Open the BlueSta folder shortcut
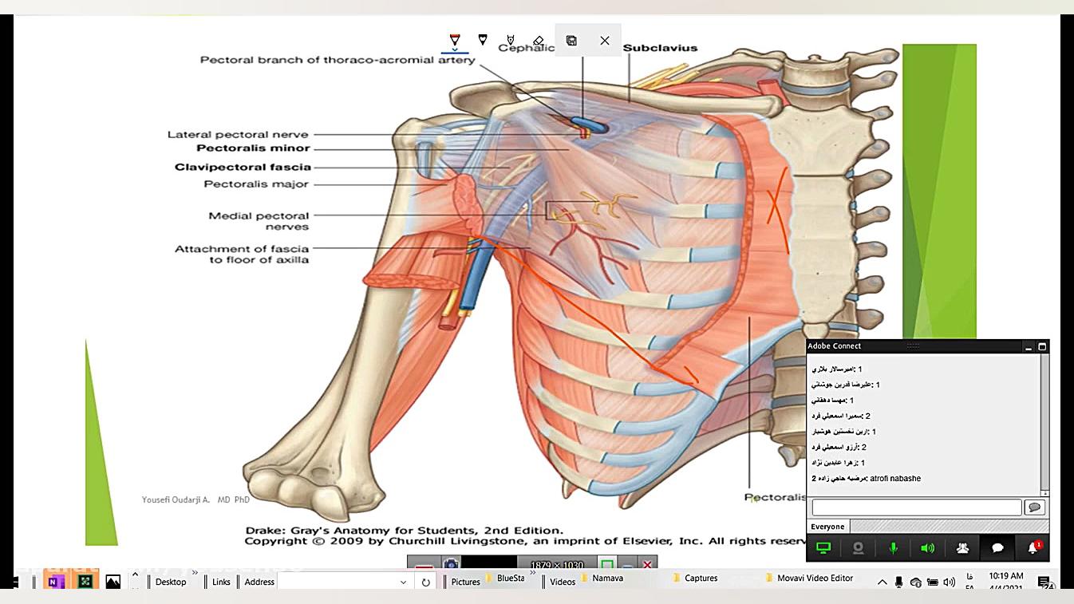 505,578
